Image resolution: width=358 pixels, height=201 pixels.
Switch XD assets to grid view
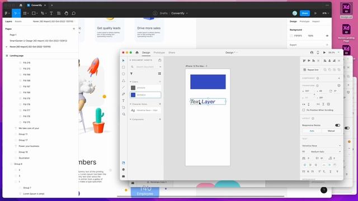(159, 74)
